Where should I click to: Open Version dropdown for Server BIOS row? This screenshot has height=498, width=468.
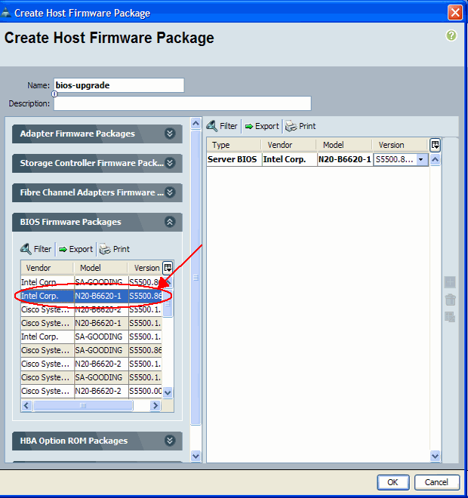pyautogui.click(x=420, y=159)
